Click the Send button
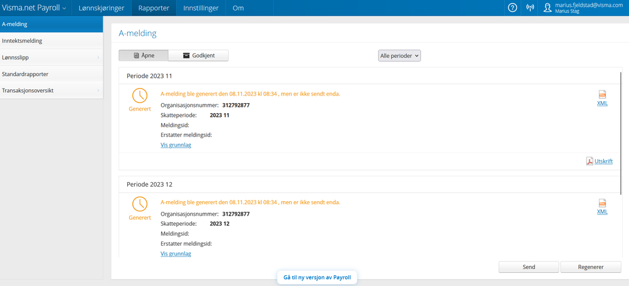This screenshot has height=286, width=629. click(529, 267)
